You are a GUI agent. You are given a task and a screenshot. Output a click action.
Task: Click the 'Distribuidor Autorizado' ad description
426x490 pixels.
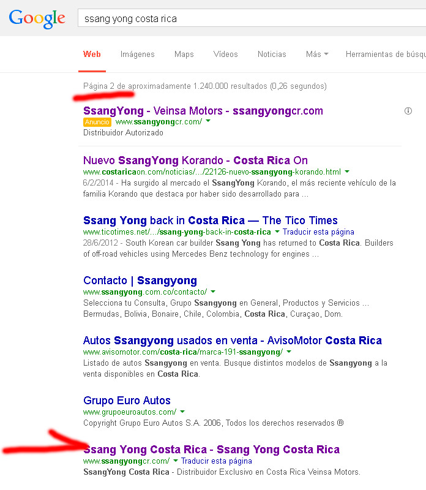pos(123,132)
